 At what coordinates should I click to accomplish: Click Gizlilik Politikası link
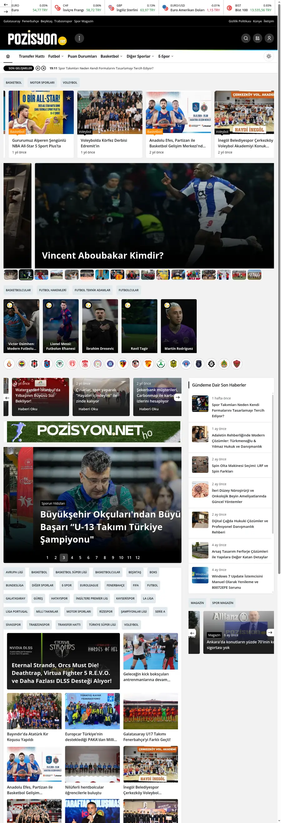(240, 21)
